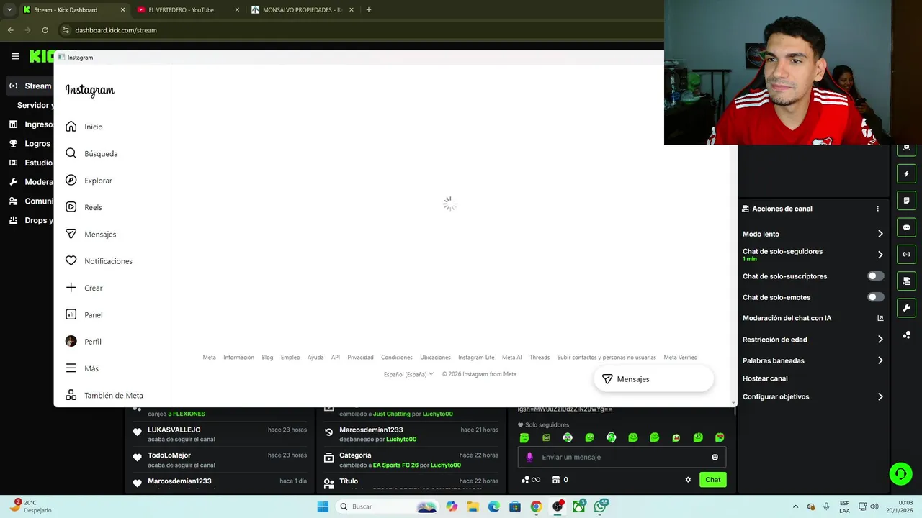Open Kick hamburger menu

click(15, 56)
